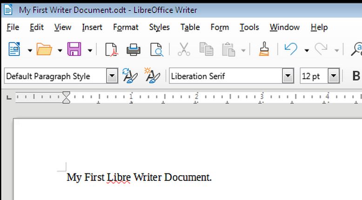Expand the Redo history dropdown arrow
362x200 pixels.
tap(336, 50)
